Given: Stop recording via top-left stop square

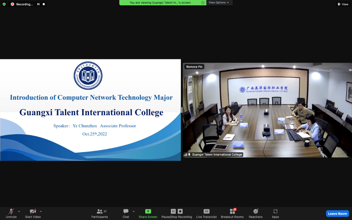Looking at the screenshot, I should (44, 4).
